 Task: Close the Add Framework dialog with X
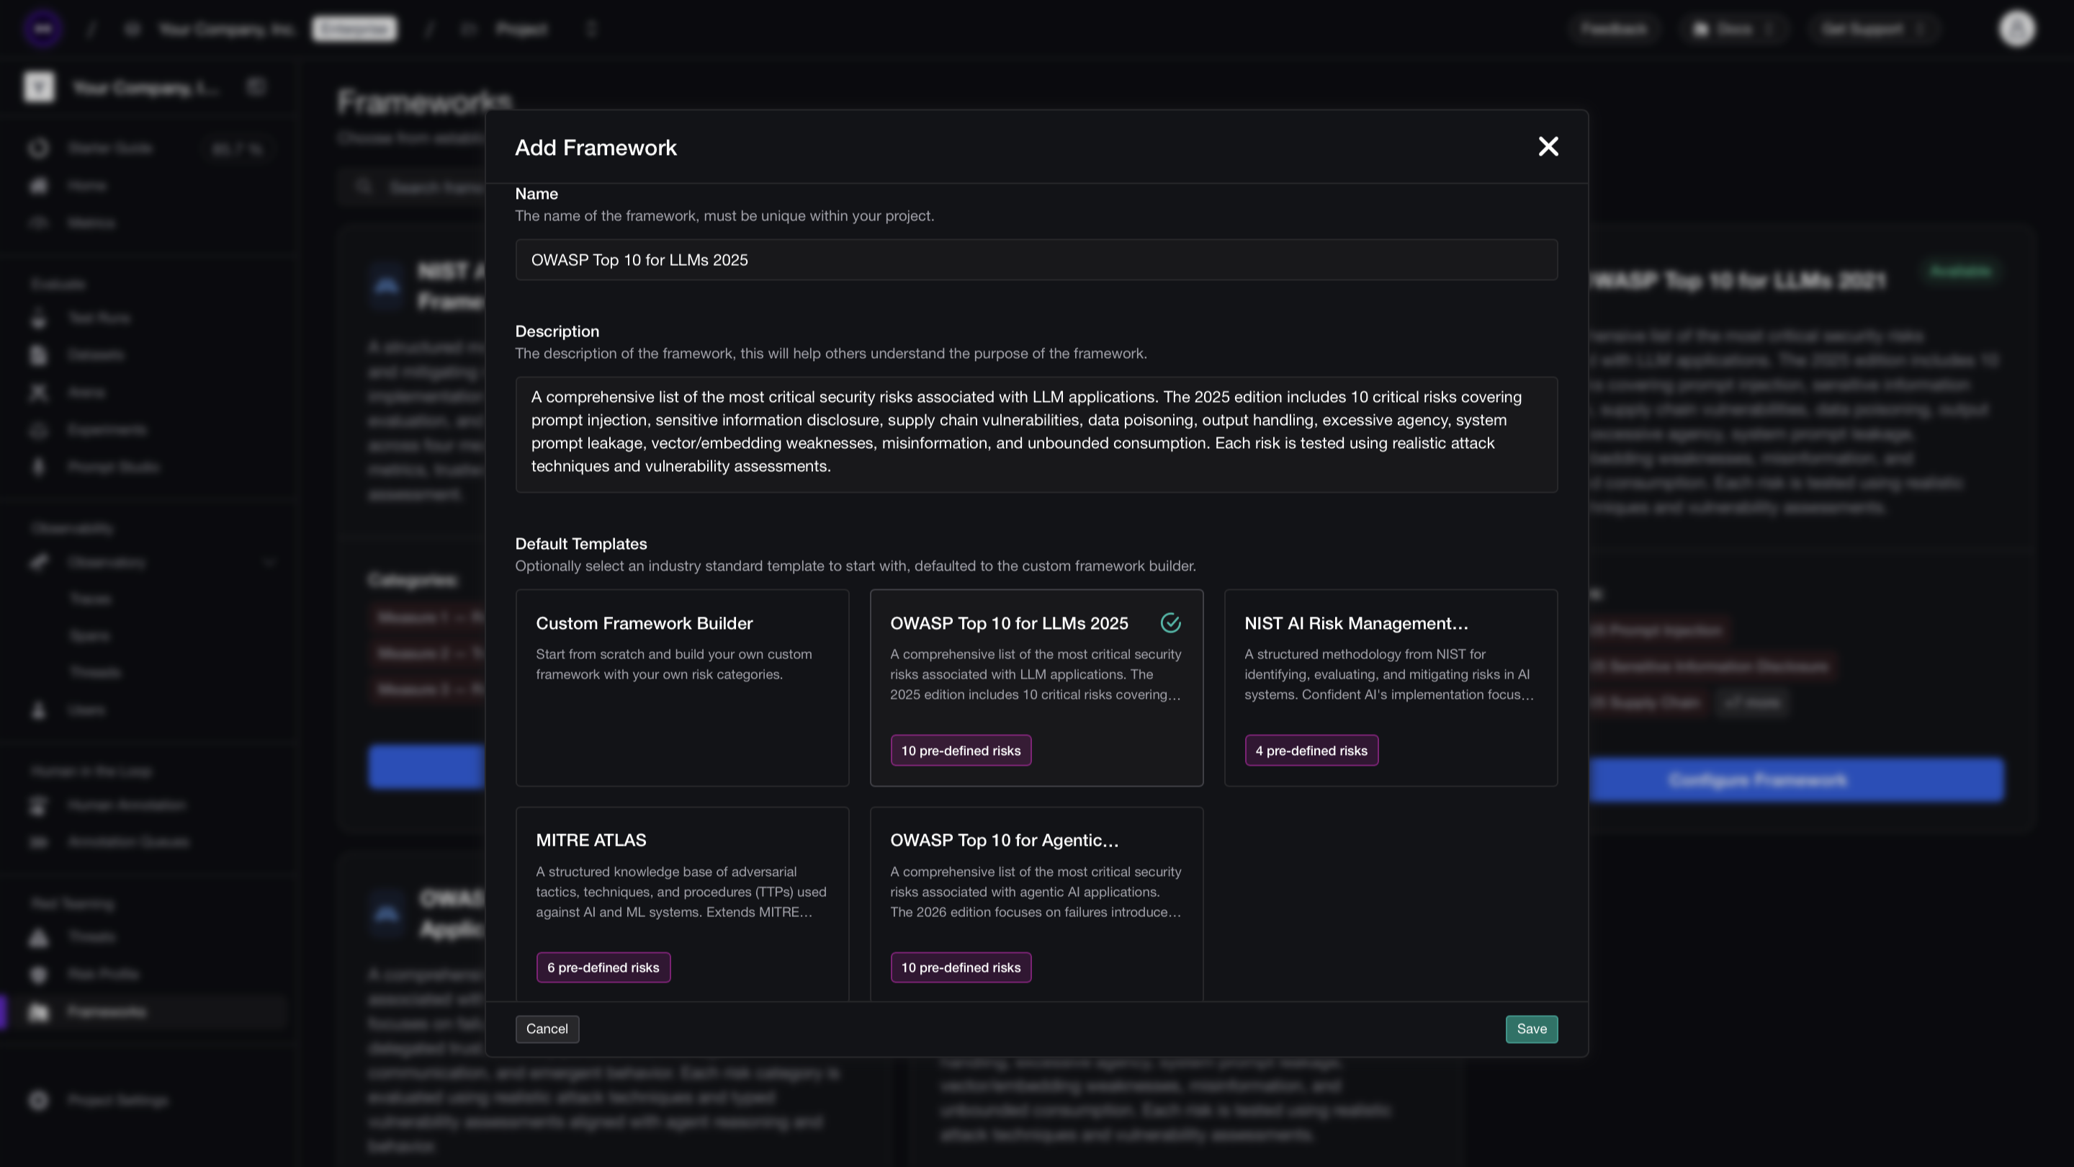pyautogui.click(x=1548, y=146)
